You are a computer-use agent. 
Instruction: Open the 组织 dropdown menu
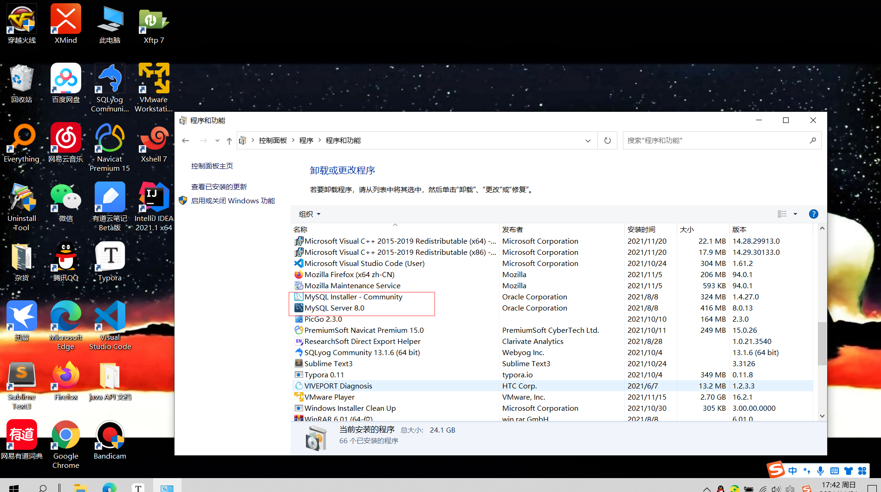click(310, 214)
